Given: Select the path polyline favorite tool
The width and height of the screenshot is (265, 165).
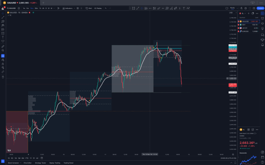Looking at the screenshot, I should [188, 8].
